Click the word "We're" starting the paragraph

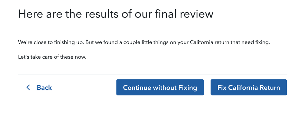click(24, 42)
